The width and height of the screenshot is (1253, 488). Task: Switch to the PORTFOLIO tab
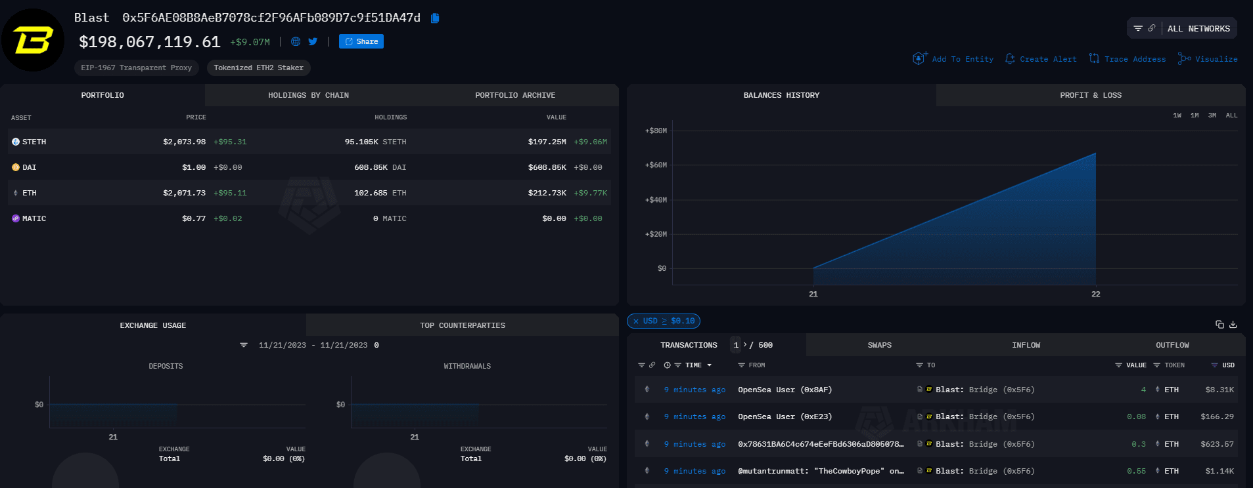[103, 95]
